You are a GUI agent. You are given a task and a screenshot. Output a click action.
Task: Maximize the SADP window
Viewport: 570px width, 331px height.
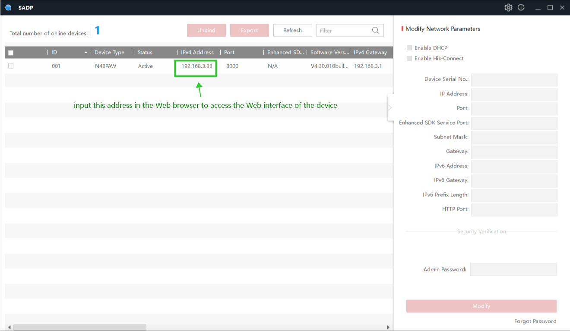pyautogui.click(x=550, y=7)
